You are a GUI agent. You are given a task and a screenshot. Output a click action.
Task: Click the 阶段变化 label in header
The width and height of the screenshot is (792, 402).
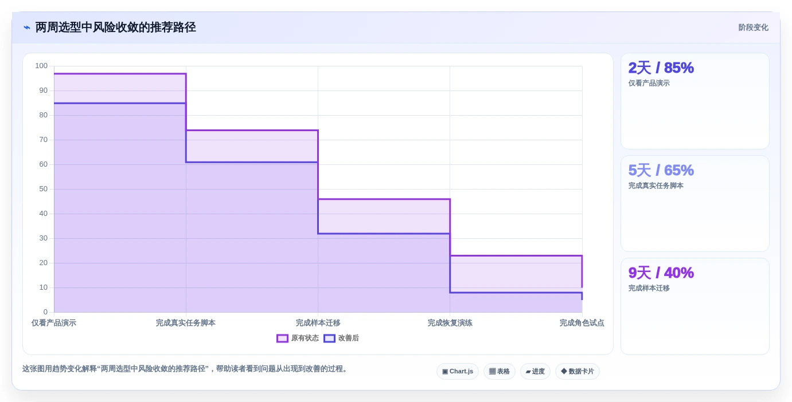click(x=753, y=27)
